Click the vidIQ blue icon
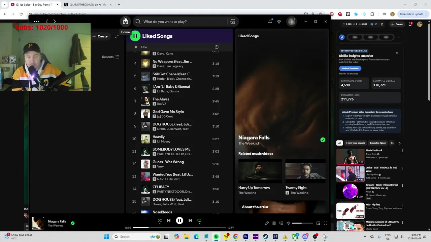Viewport: 431px width, 242px height. tap(342, 37)
